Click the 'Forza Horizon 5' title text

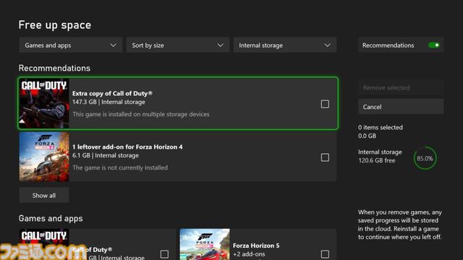256,246
